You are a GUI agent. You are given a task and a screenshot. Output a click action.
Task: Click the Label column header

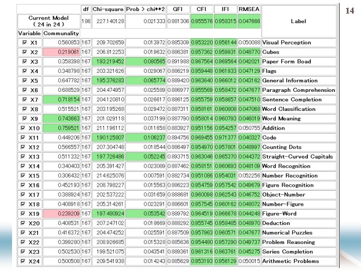click(299, 21)
